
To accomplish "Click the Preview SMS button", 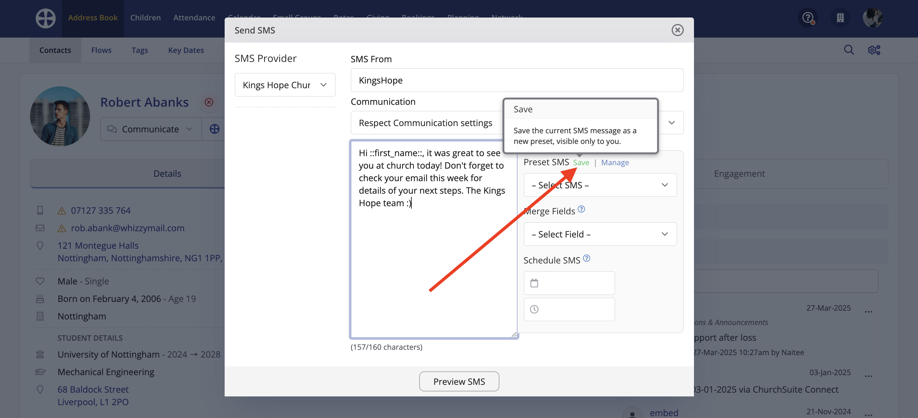I will pyautogui.click(x=459, y=381).
